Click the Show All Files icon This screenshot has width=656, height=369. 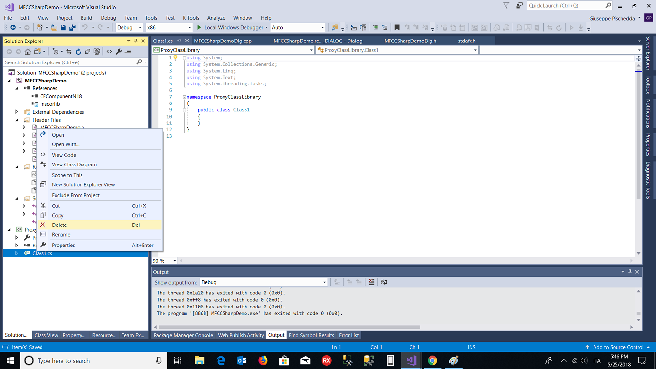[x=97, y=52]
